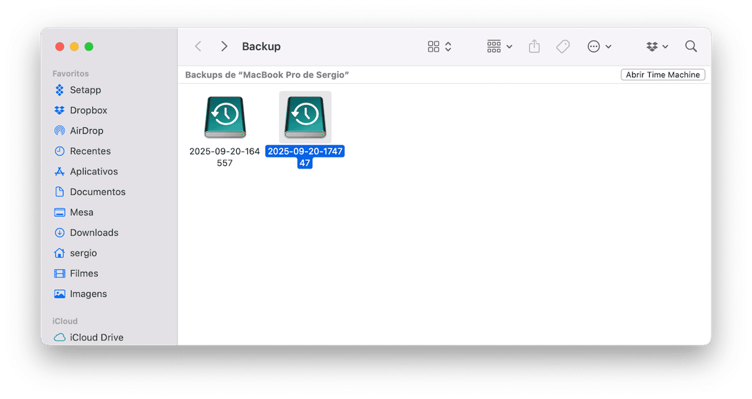Select iCloud Drive in the sidebar
The image size is (752, 399).
96,337
